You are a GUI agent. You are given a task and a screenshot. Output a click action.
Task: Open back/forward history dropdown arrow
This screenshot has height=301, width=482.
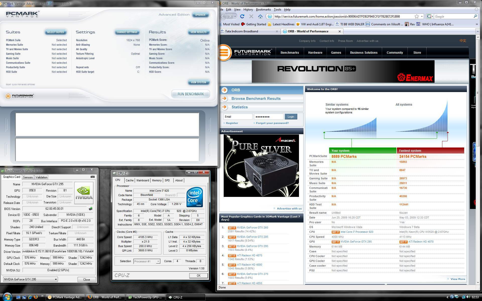(x=235, y=16)
